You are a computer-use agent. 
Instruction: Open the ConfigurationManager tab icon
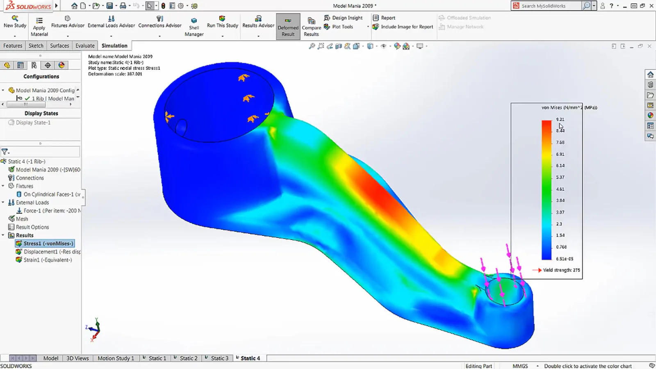click(x=34, y=65)
